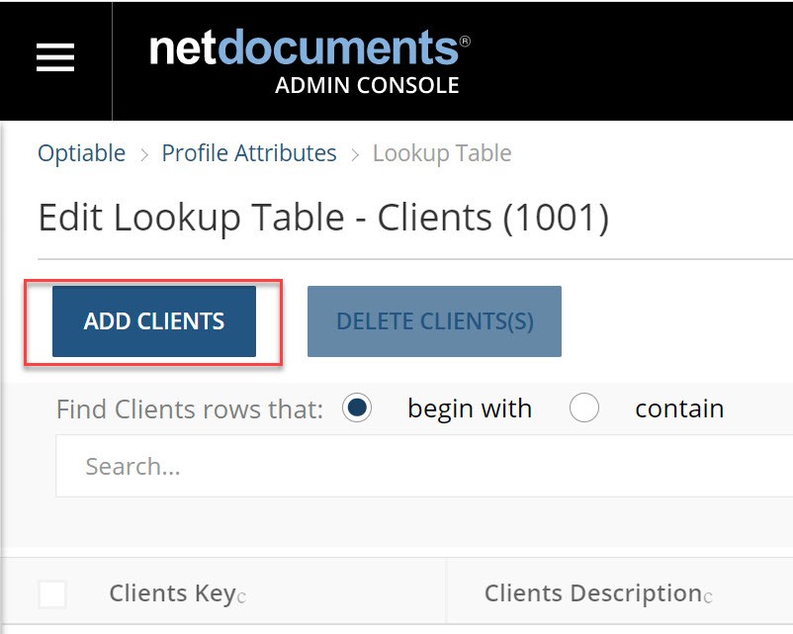The width and height of the screenshot is (793, 634).
Task: Select the Lookup Table breadcrumb item
Action: (442, 153)
